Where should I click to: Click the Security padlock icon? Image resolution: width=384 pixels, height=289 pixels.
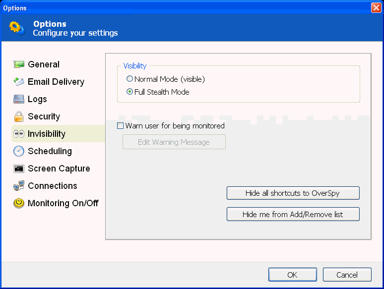[x=19, y=116]
